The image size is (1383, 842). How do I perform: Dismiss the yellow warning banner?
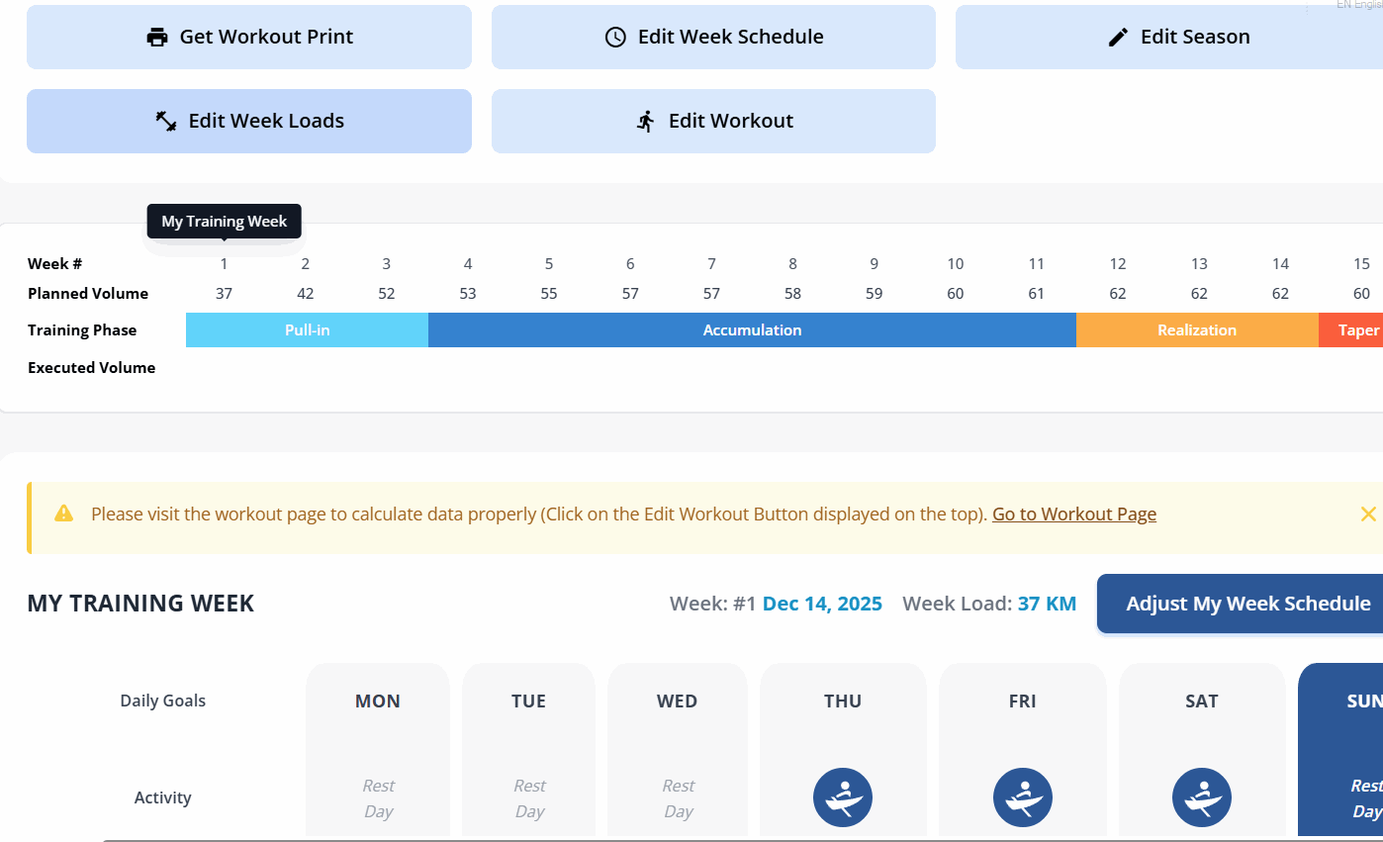[x=1368, y=514]
